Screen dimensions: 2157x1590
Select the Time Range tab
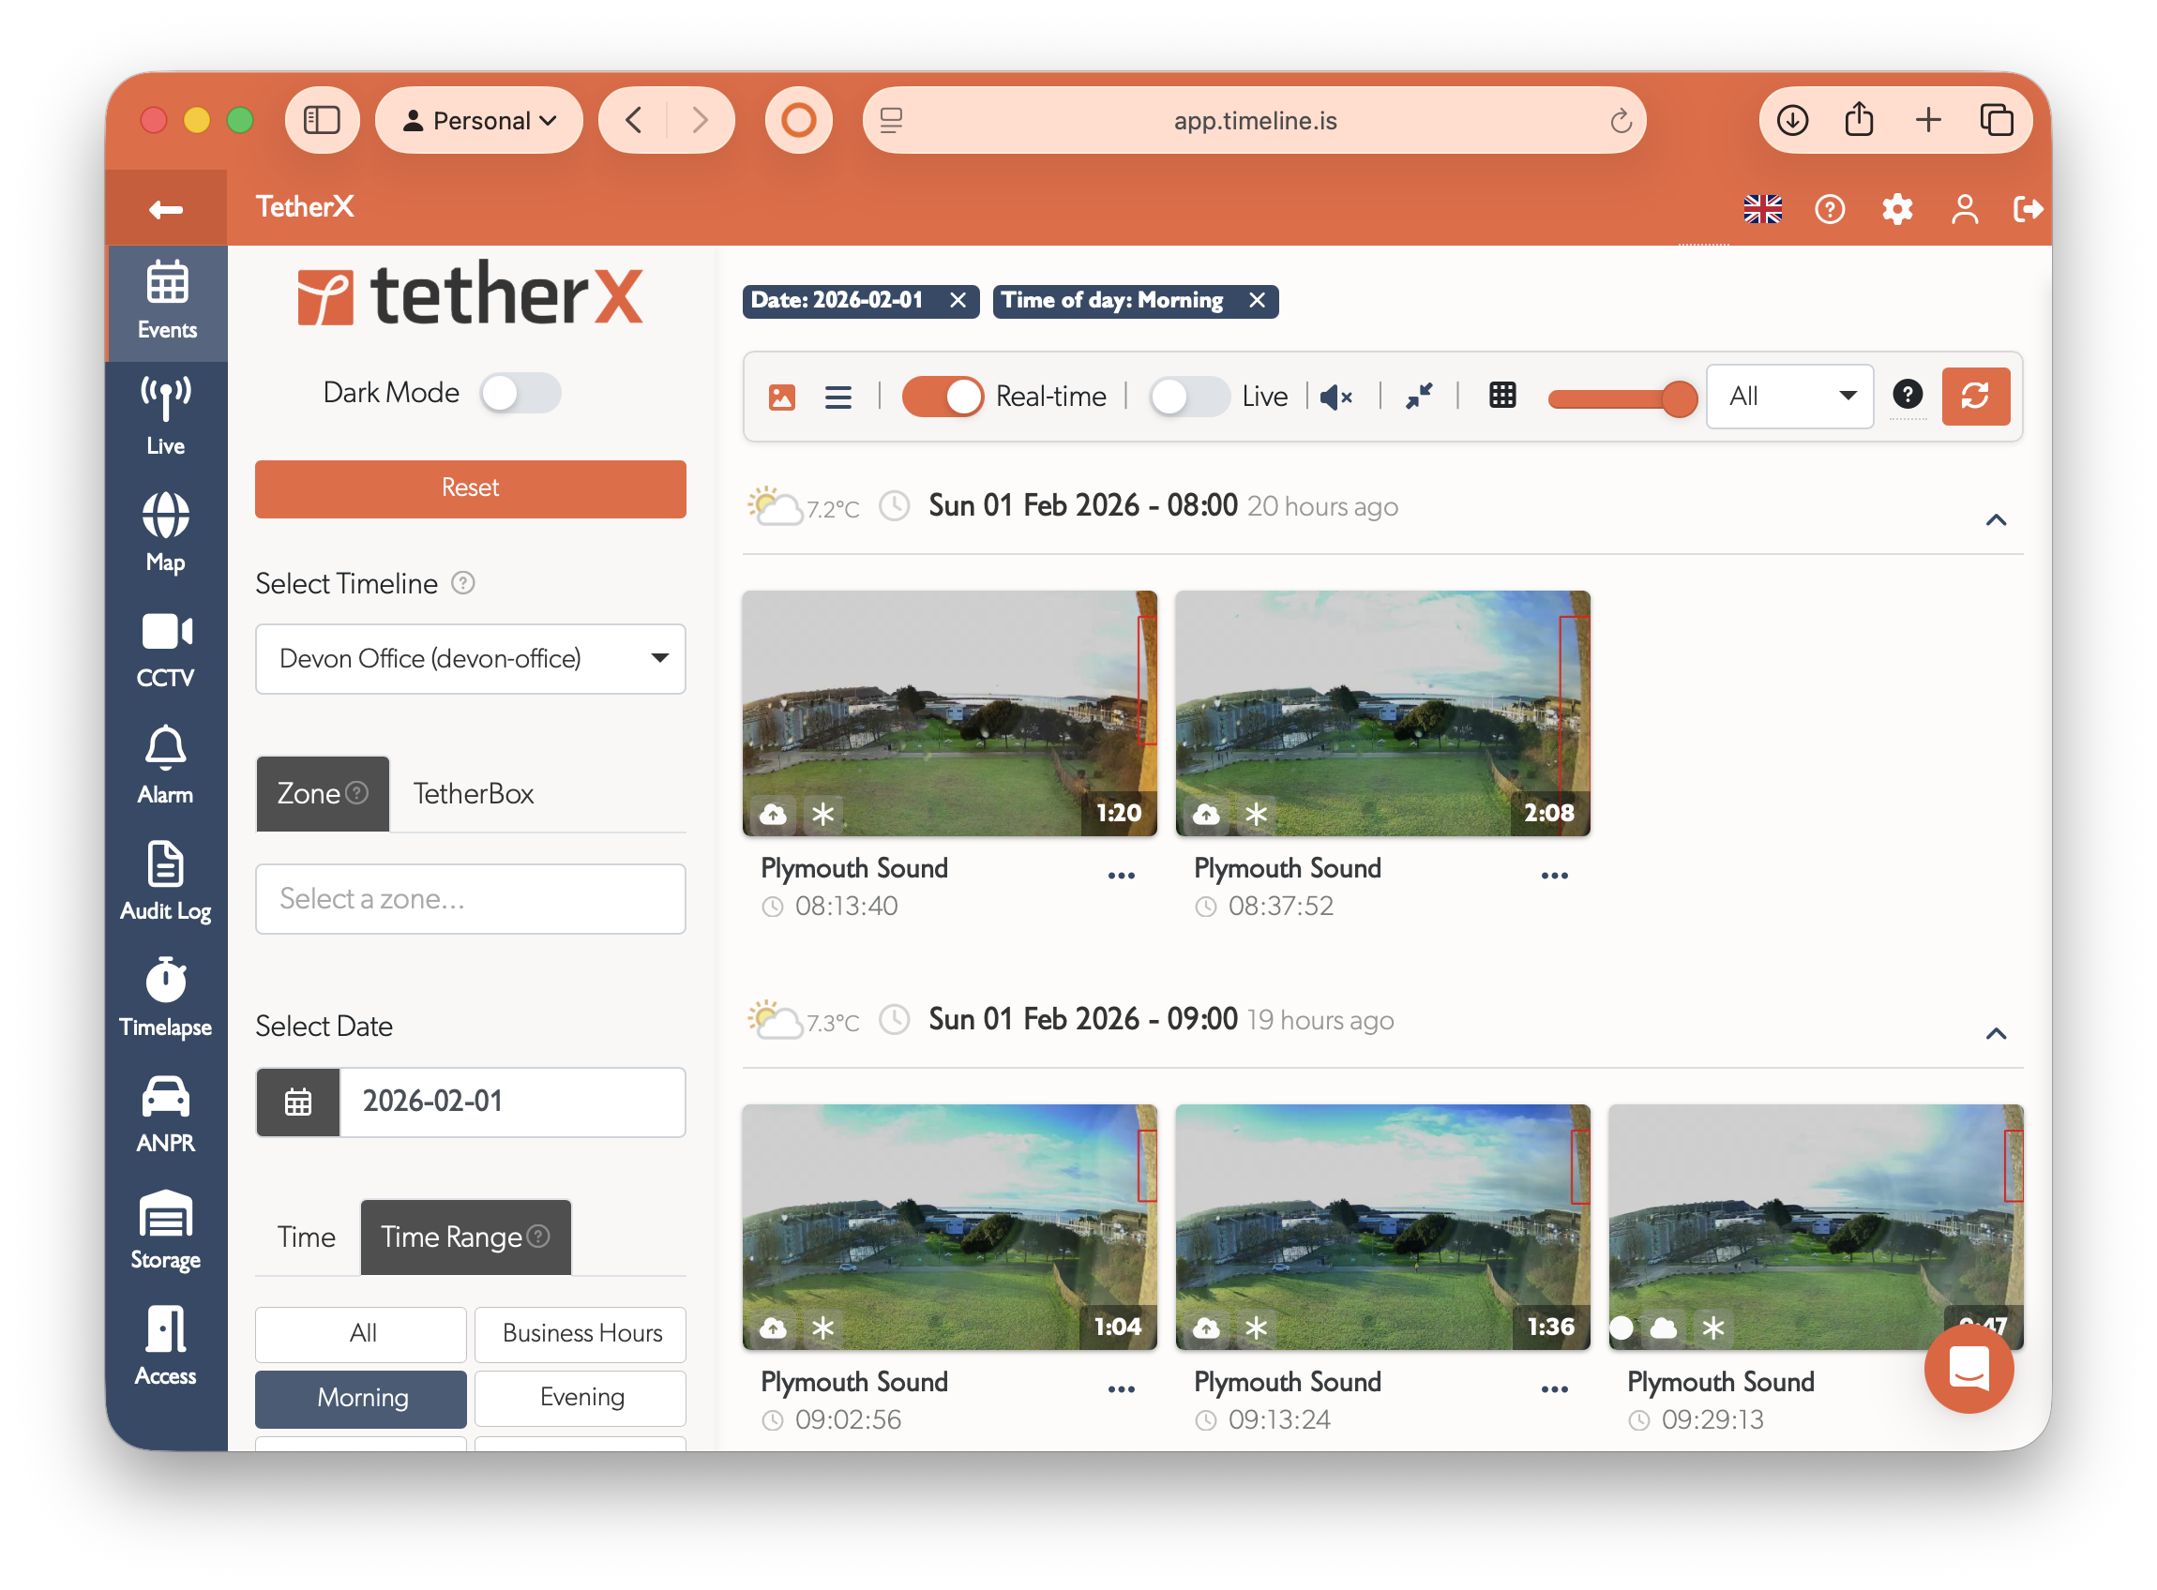(x=465, y=1237)
